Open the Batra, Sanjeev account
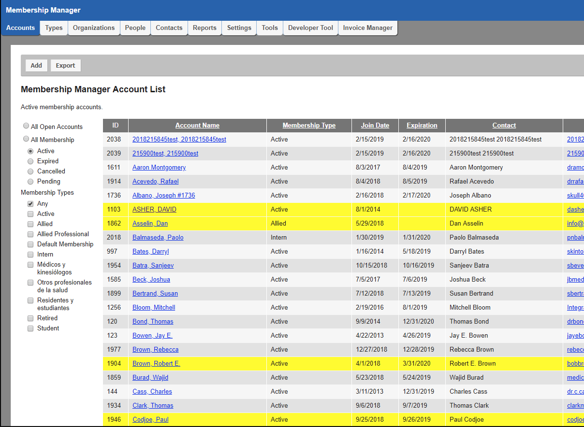 pyautogui.click(x=153, y=266)
